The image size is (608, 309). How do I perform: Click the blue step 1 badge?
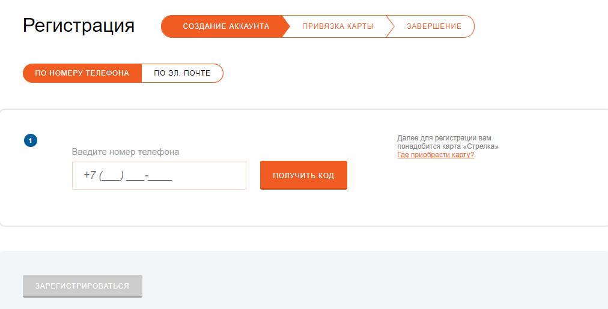tap(31, 141)
